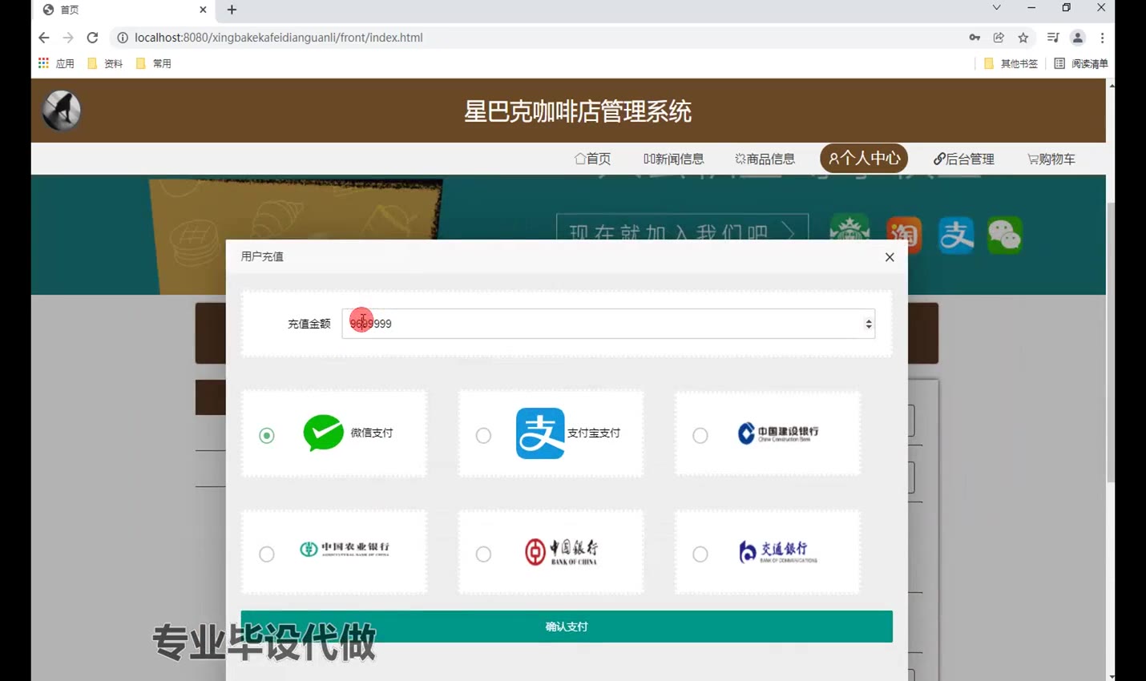Image resolution: width=1146 pixels, height=681 pixels.
Task: Click the address bar URL
Action: coord(278,38)
